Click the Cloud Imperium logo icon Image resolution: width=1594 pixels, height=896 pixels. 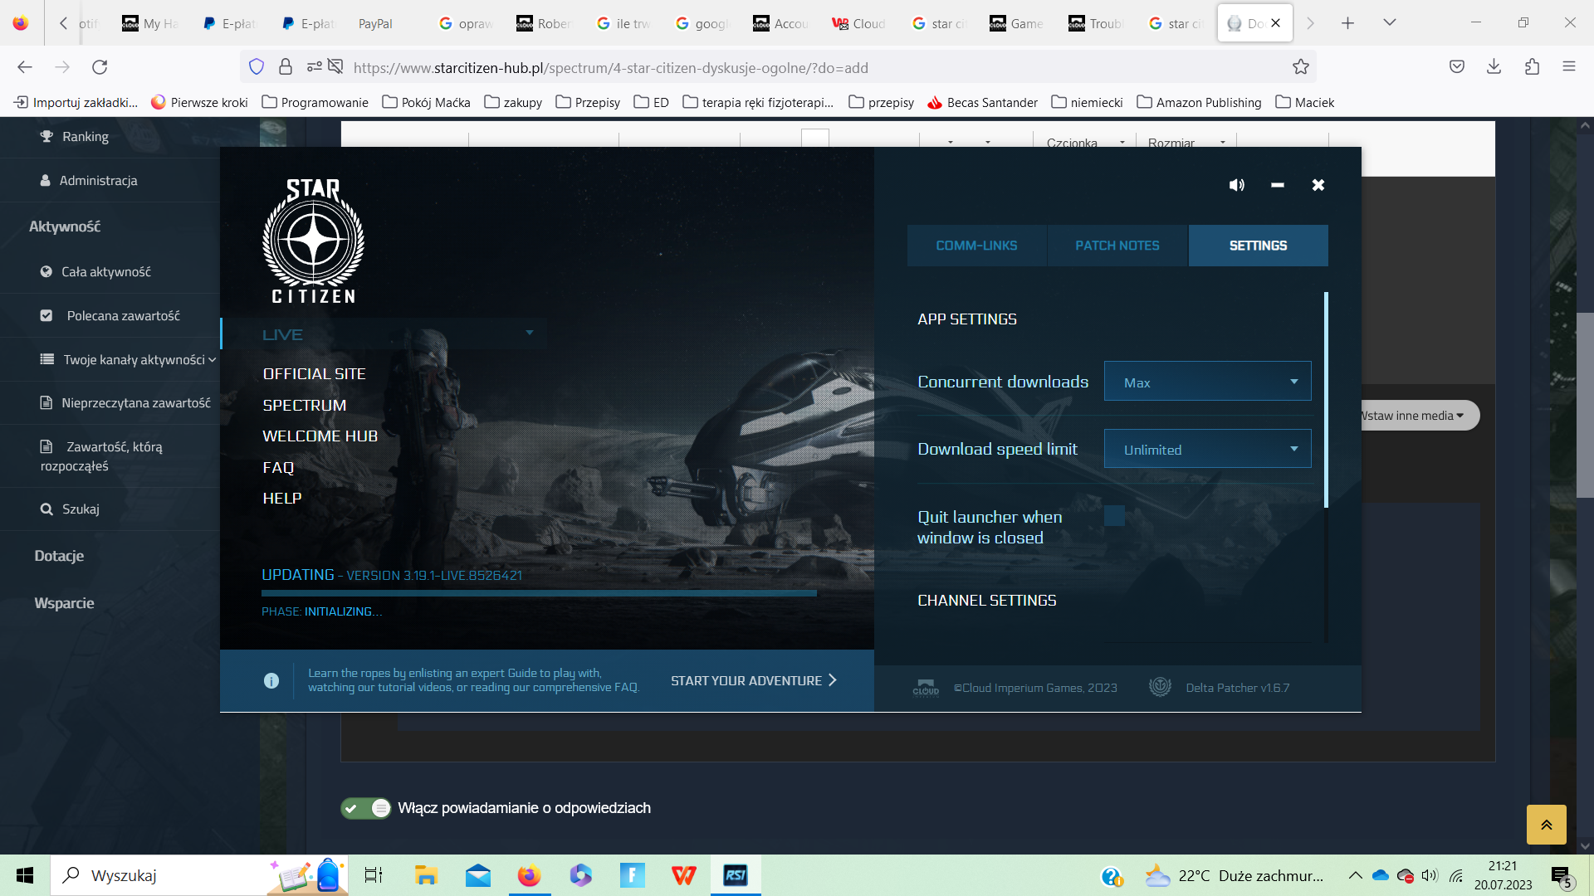(926, 688)
